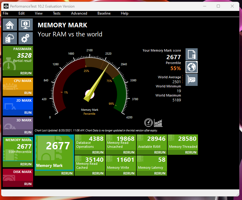Open the Advanced menu

(x=79, y=13)
